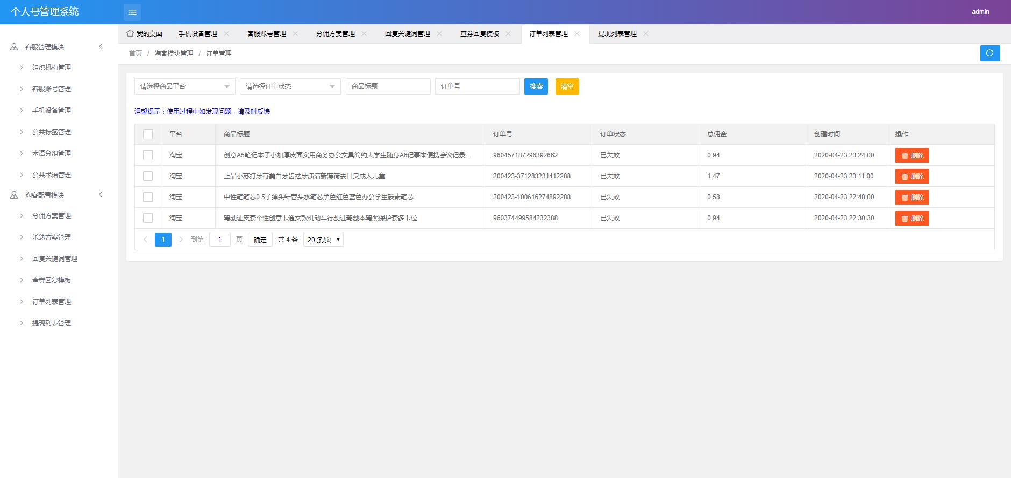This screenshot has height=478, width=1011.
Task: Click the 个人号管理系统 title logo
Action: tap(45, 11)
